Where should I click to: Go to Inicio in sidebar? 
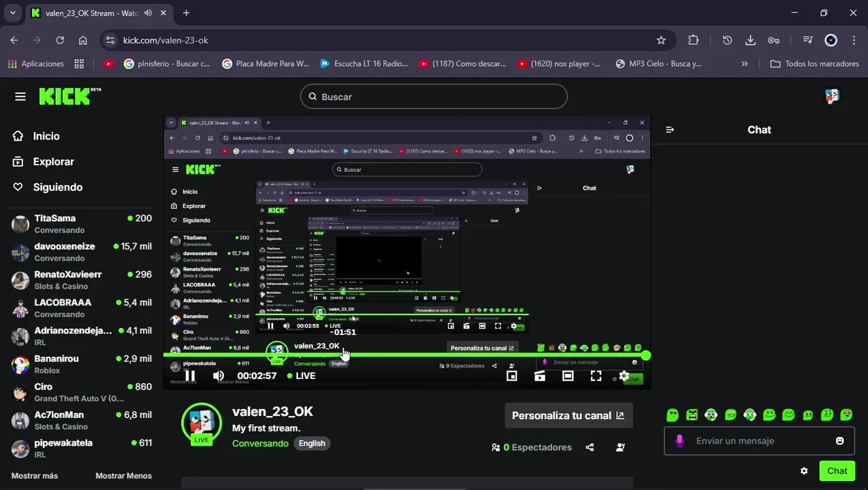pos(46,136)
